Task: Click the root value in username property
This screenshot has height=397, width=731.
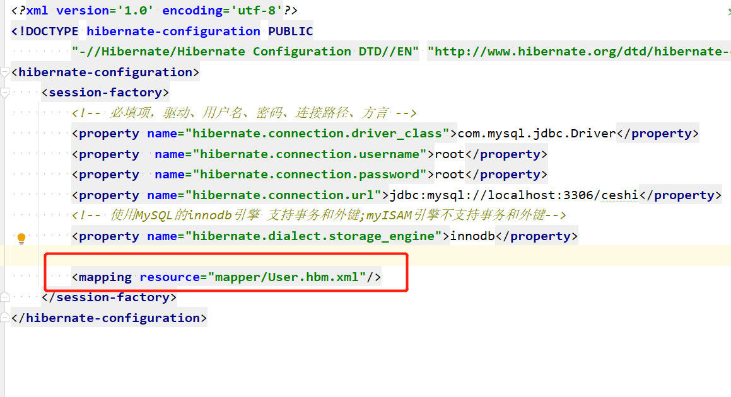Action: point(450,154)
